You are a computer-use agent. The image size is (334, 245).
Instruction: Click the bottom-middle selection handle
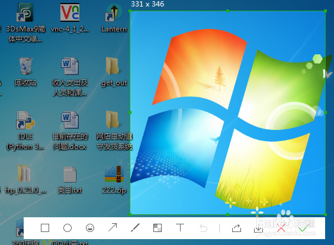point(228,215)
